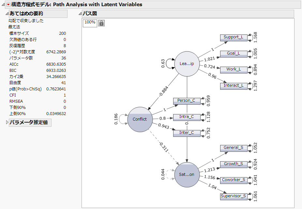Viewport: 302px width, 209px height.
Task: Click the -0.884 path coefficient label
Action: pos(164,92)
